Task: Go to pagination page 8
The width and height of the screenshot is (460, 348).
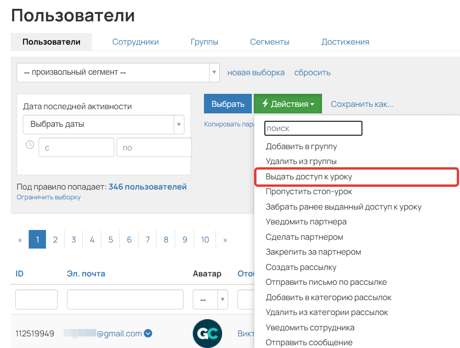Action: (x=166, y=240)
